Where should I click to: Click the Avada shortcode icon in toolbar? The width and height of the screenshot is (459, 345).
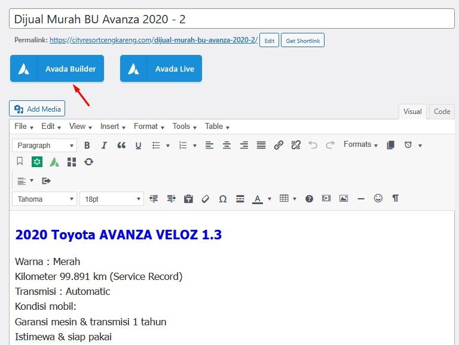click(54, 162)
